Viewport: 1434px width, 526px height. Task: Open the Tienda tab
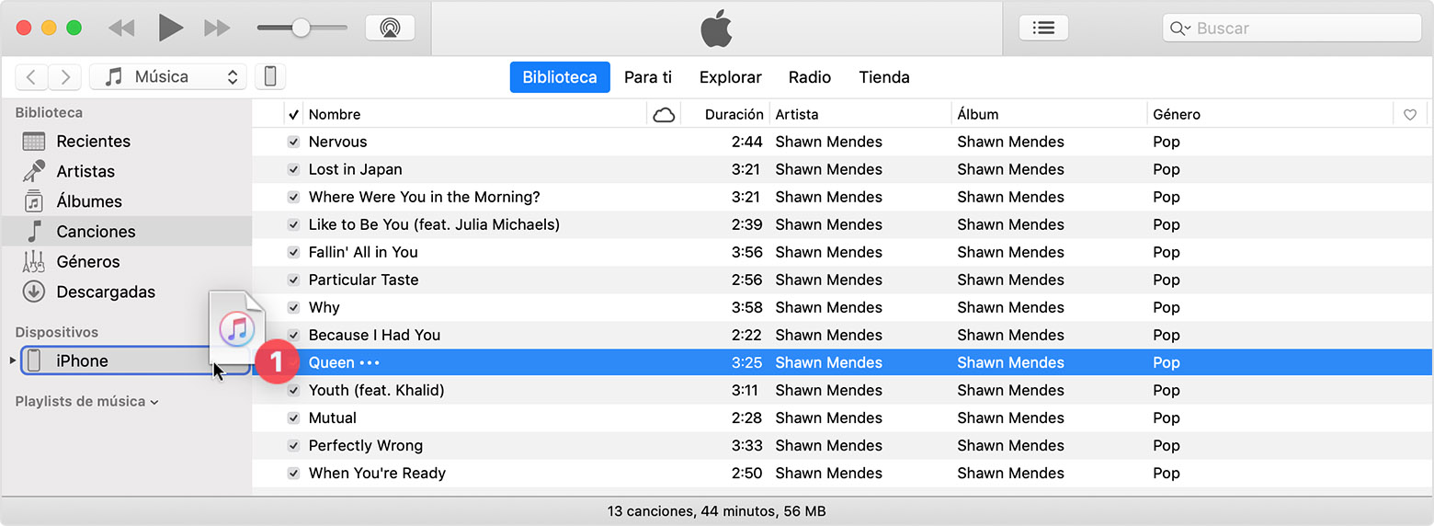point(884,77)
